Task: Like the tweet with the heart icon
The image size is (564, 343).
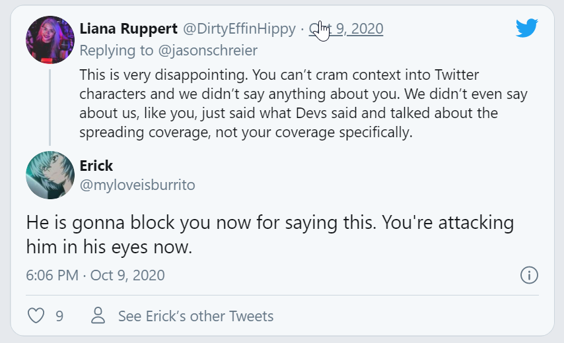Action: 36,316
